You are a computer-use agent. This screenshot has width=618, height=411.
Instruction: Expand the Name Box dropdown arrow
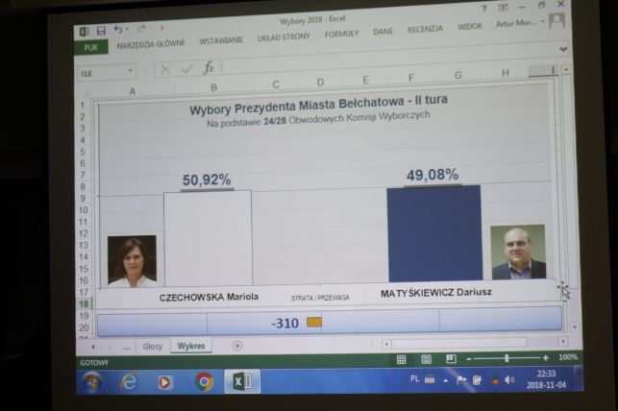pos(131,71)
